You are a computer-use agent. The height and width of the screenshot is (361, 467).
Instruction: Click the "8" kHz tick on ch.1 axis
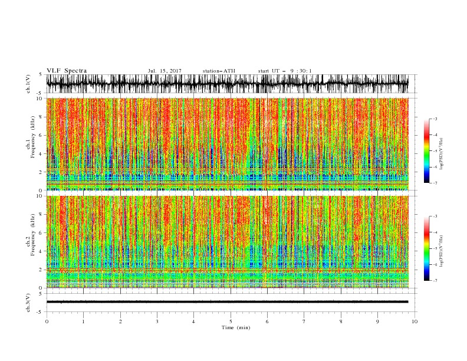[x=41, y=117]
